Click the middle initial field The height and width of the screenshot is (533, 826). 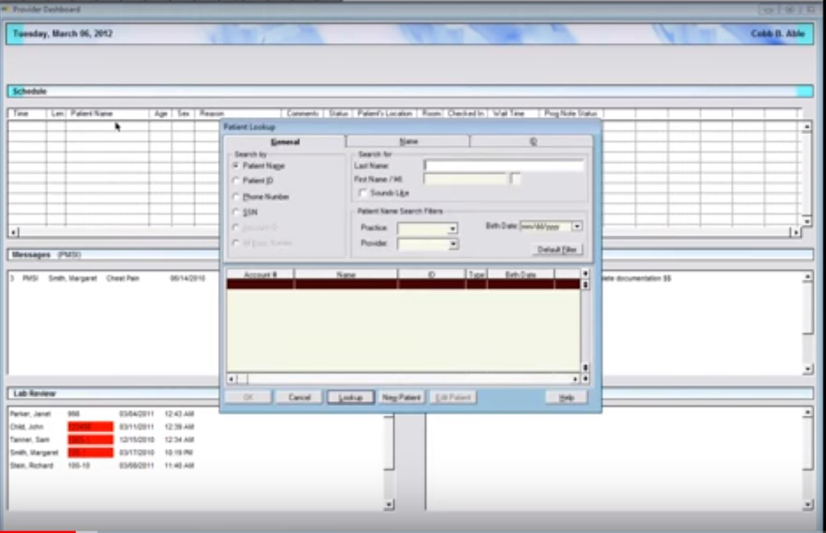click(515, 179)
